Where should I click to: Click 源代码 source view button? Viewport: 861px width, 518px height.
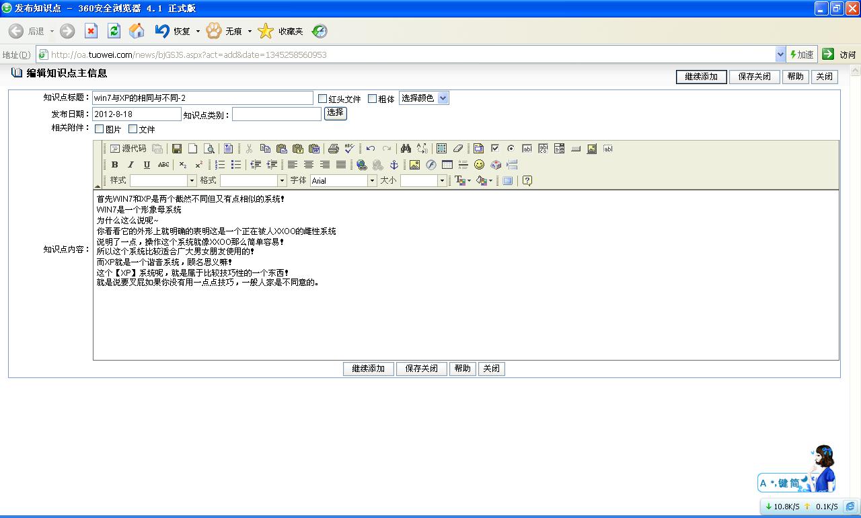click(128, 149)
